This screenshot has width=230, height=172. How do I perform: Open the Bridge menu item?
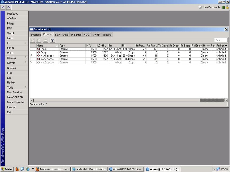click(11, 24)
